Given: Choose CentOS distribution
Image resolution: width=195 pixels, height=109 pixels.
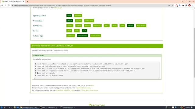Looking at the screenshot, I should [x=70, y=25].
